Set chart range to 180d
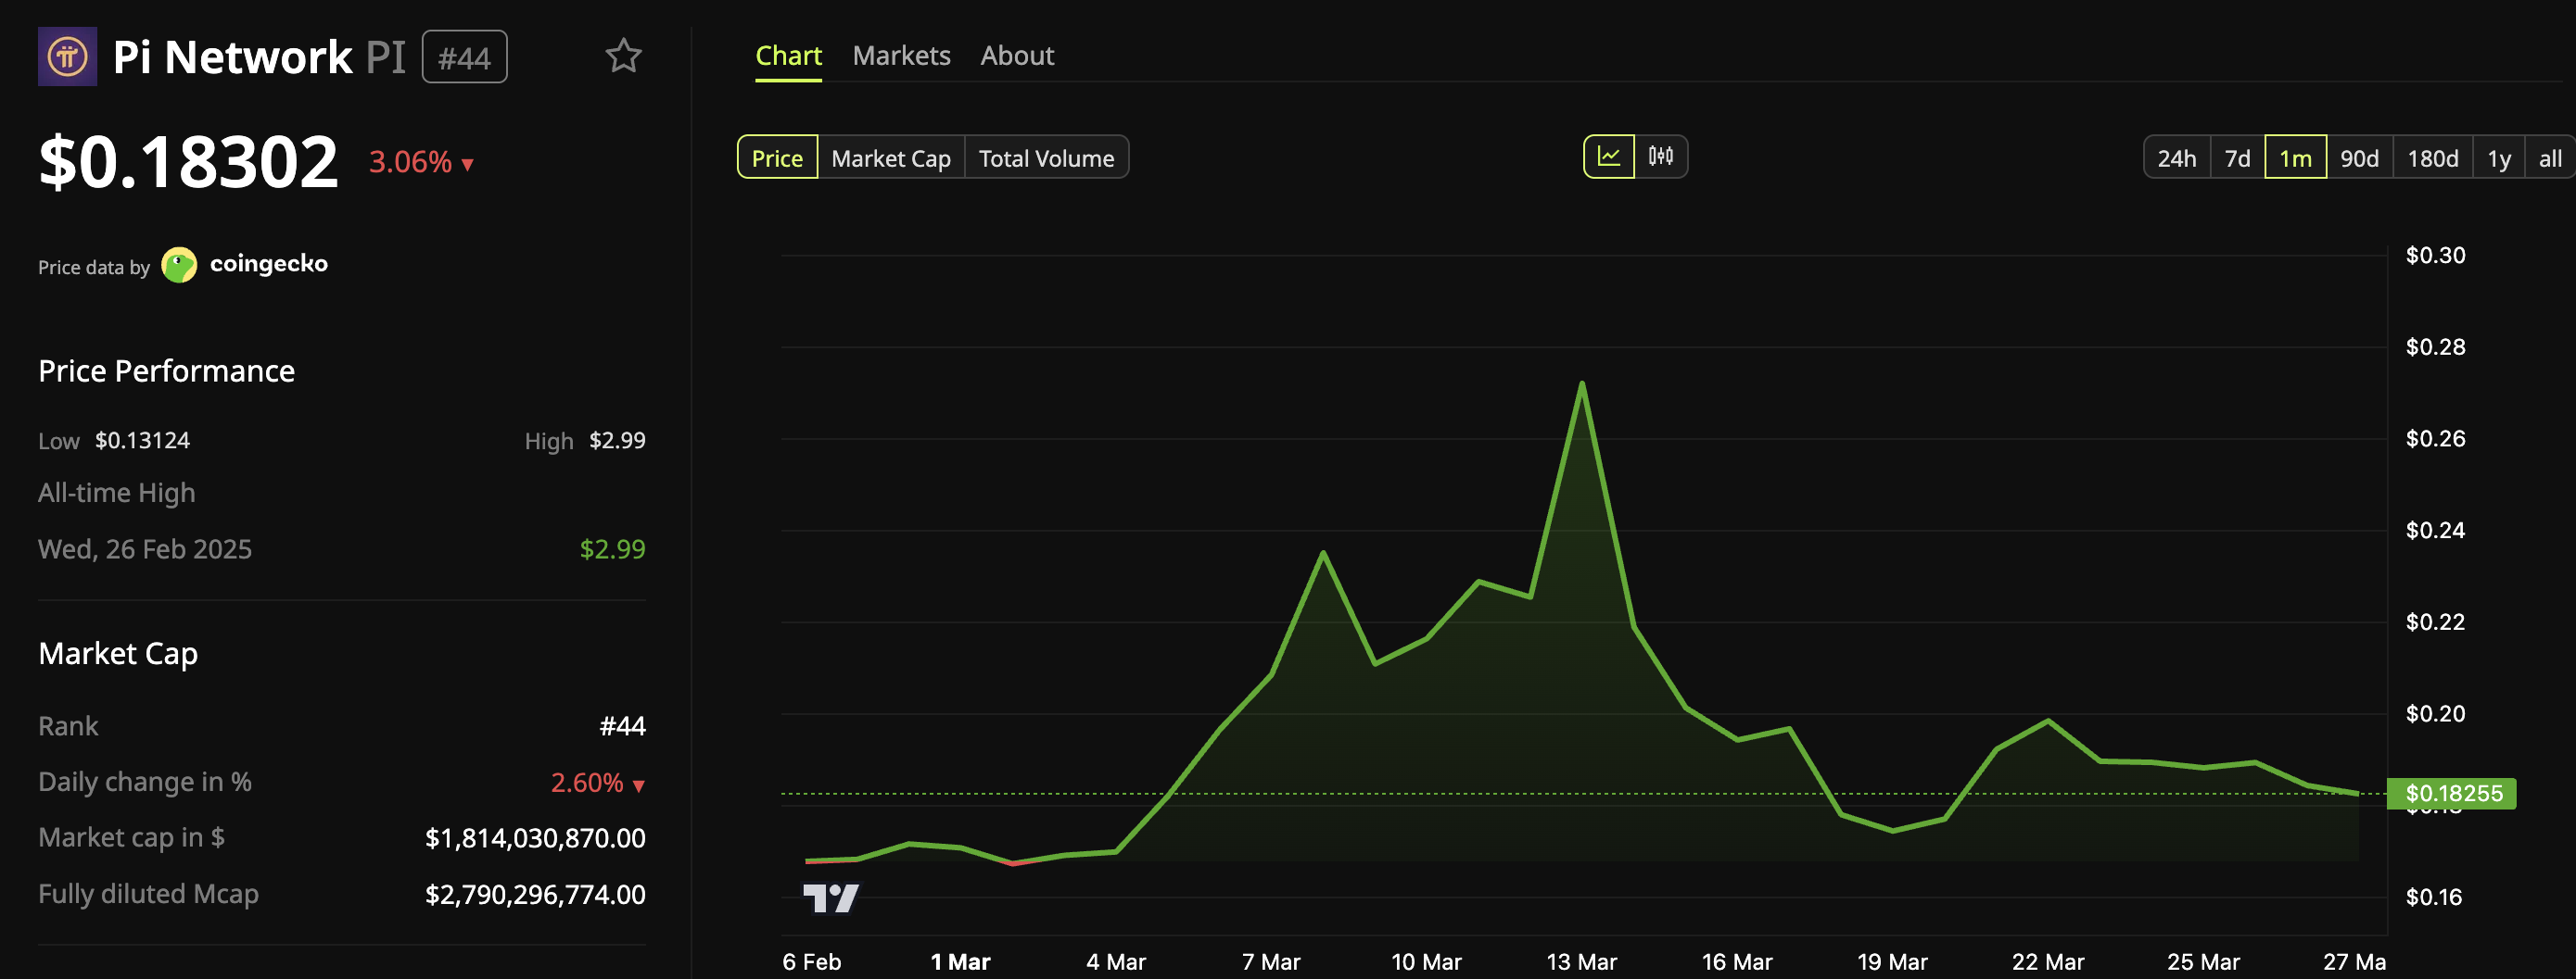The image size is (2576, 979). 2432,157
